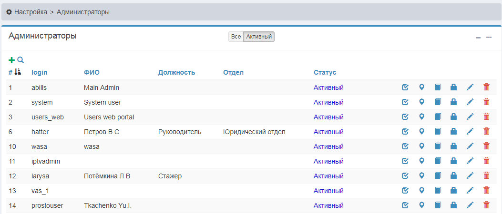Remove iptvadmin using the trash icon
Image resolution: width=502 pixels, height=214 pixels.
coord(486,161)
